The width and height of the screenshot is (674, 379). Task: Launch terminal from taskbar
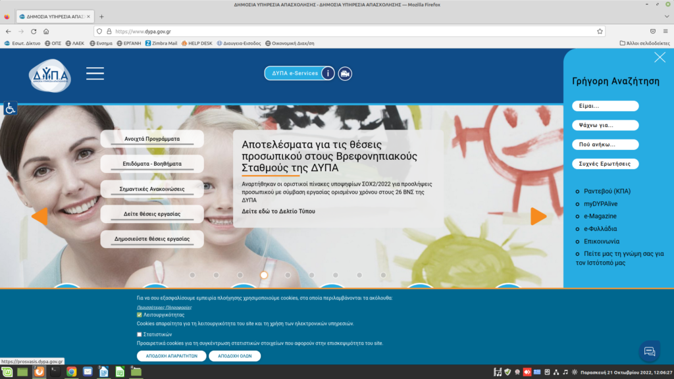click(x=55, y=372)
